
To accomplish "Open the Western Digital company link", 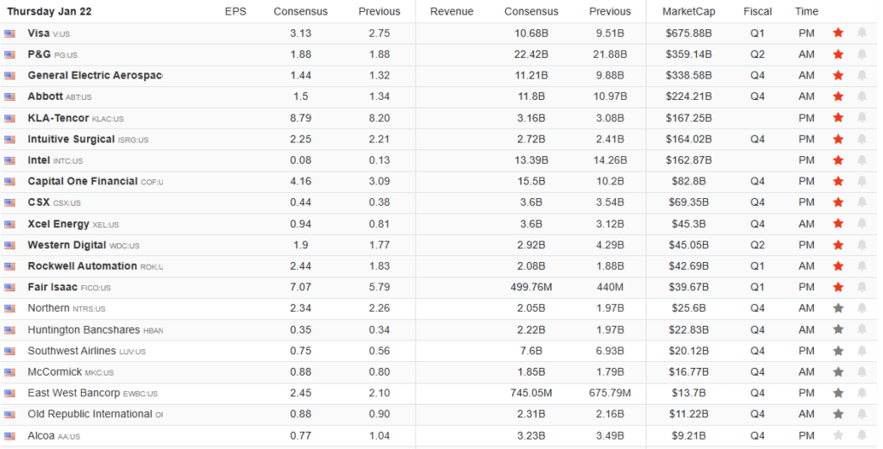I will pyautogui.click(x=66, y=245).
